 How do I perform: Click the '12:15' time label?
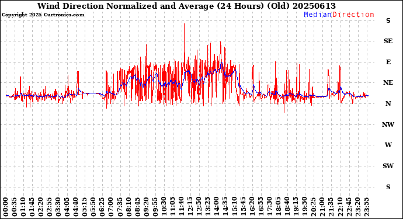[x=190, y=207]
